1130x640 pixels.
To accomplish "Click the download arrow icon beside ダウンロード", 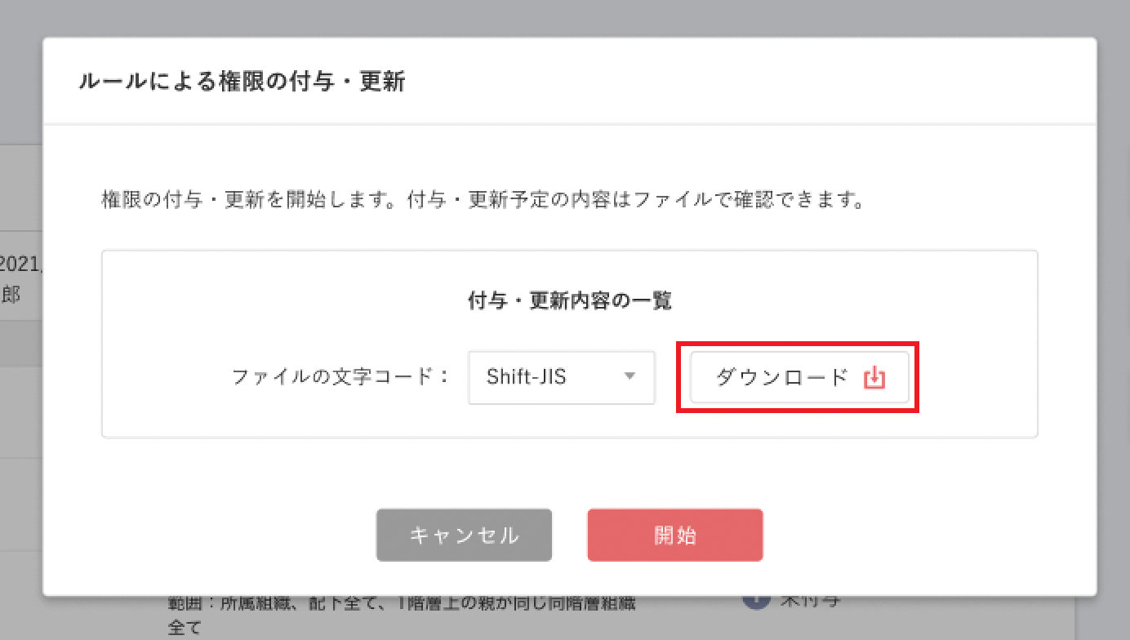I will coord(874,376).
